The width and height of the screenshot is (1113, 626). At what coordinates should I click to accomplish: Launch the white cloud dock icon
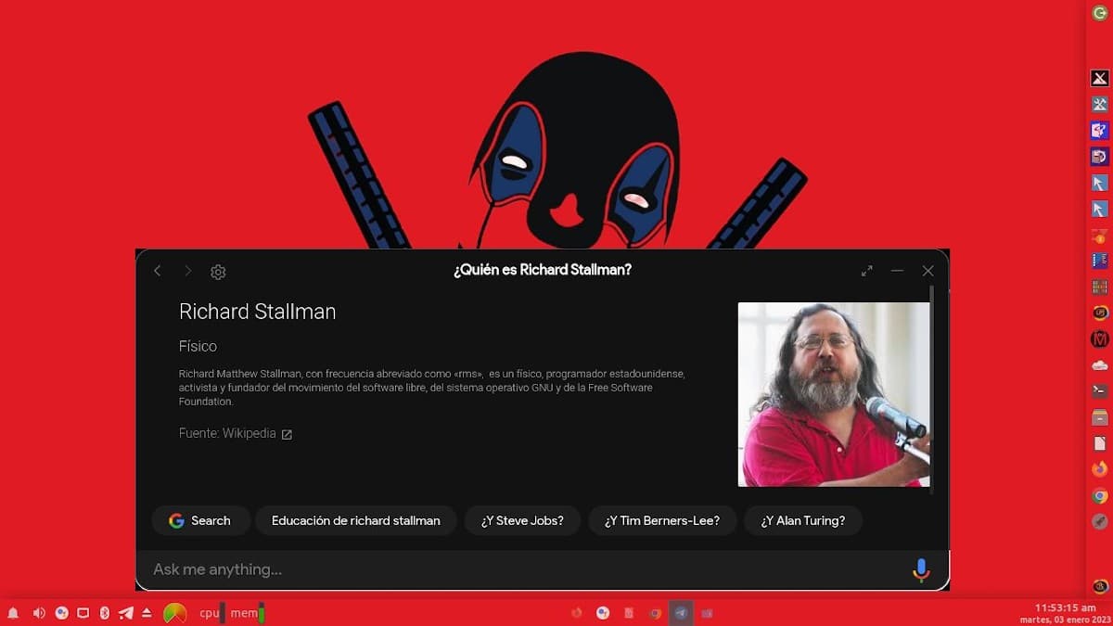[x=1100, y=365]
